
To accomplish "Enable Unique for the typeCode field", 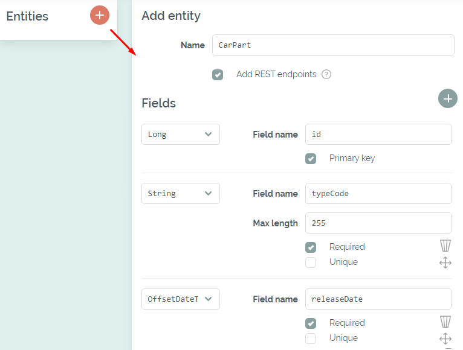I will click(x=311, y=262).
